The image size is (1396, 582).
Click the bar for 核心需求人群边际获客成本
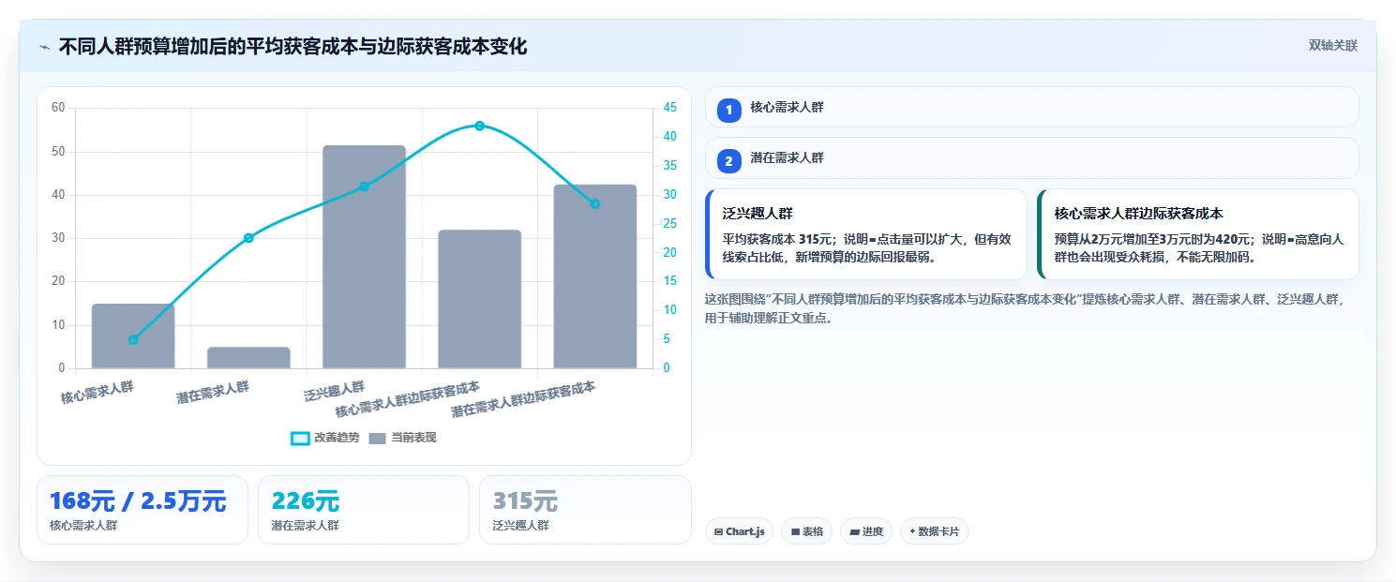479,299
